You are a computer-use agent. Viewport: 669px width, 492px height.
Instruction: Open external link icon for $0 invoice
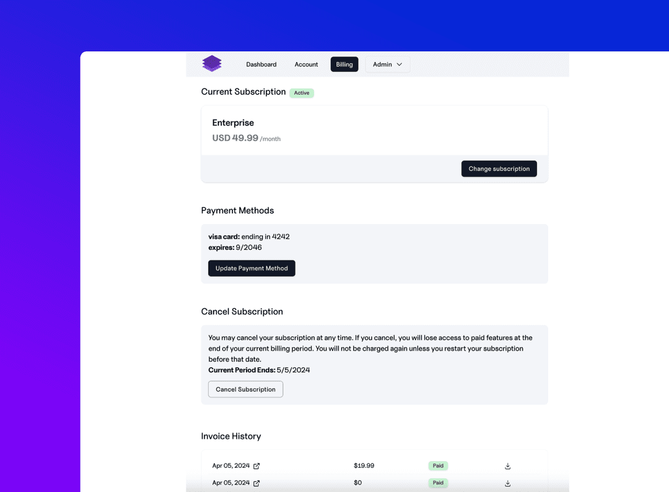click(256, 483)
